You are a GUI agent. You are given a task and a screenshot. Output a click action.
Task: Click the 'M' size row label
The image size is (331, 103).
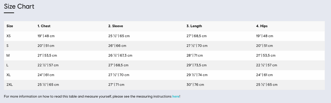(x=8, y=55)
